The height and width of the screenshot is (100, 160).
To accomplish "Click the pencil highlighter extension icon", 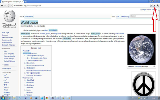I will point(155,5).
